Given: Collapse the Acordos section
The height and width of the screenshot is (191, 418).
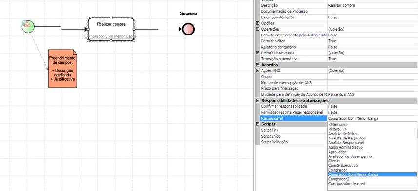Looking at the screenshot, I should (x=258, y=65).
